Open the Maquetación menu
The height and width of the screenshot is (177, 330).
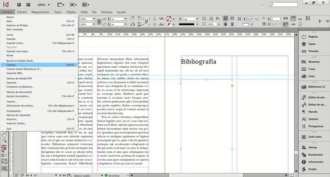(40, 12)
